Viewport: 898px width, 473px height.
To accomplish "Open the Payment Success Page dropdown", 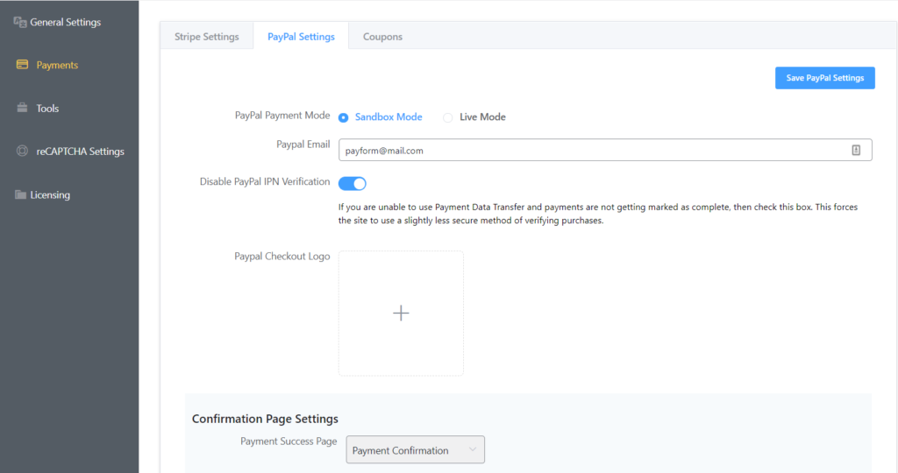I will coord(415,450).
